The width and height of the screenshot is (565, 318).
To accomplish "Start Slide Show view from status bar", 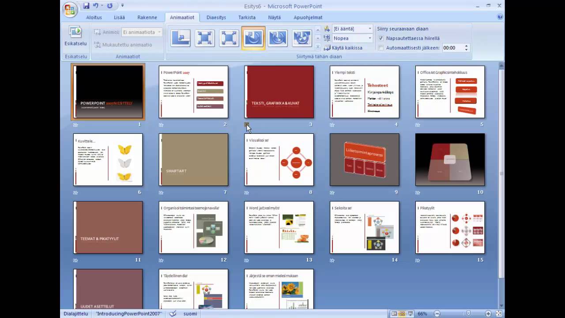I will (410, 314).
